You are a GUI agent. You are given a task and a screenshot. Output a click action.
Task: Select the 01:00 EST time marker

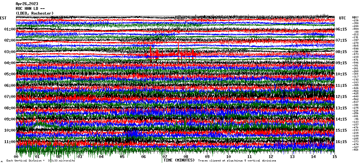(10, 29)
